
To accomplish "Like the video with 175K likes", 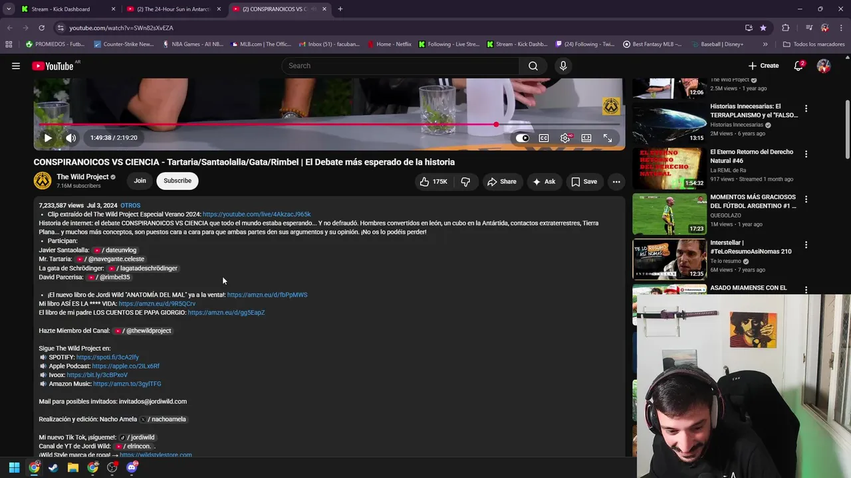I will 433,181.
